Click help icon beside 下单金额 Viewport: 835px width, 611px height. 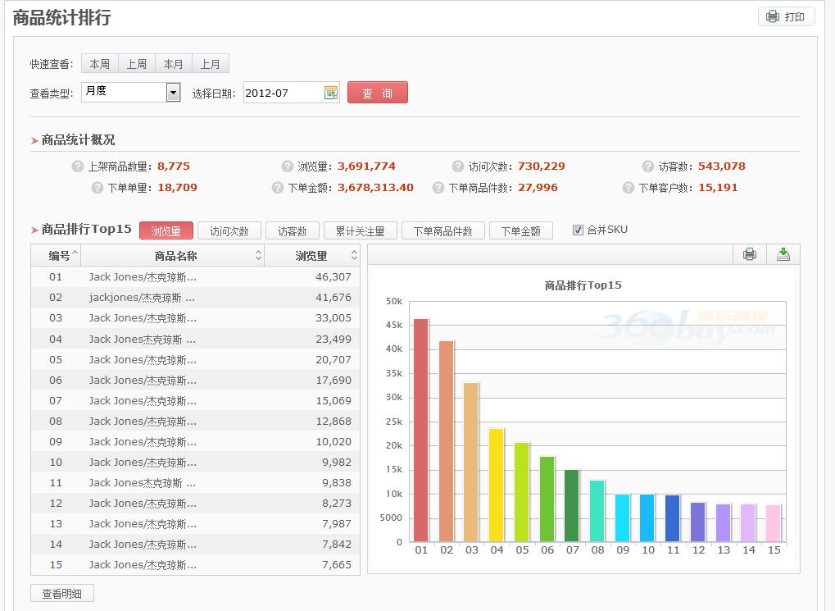tap(278, 188)
